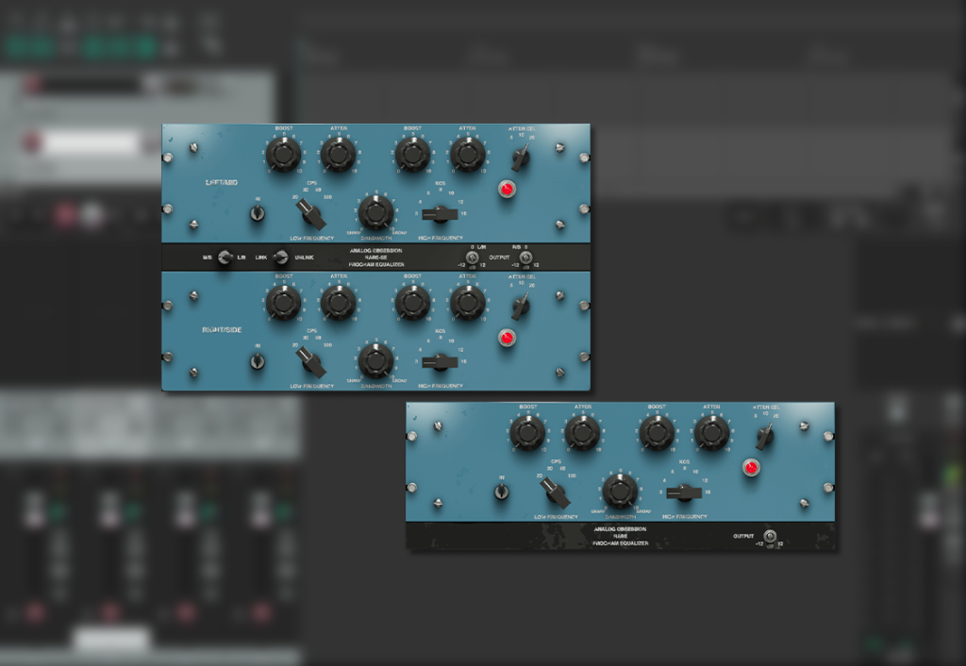The width and height of the screenshot is (966, 666).
Task: Click the red power lamp on the mono RARE
Action: [751, 467]
